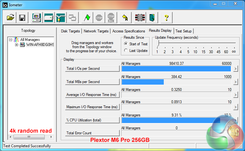Click the Topology horizontal scrollbar thumb
This screenshot has width=245, height=151.
[x=29, y=137]
